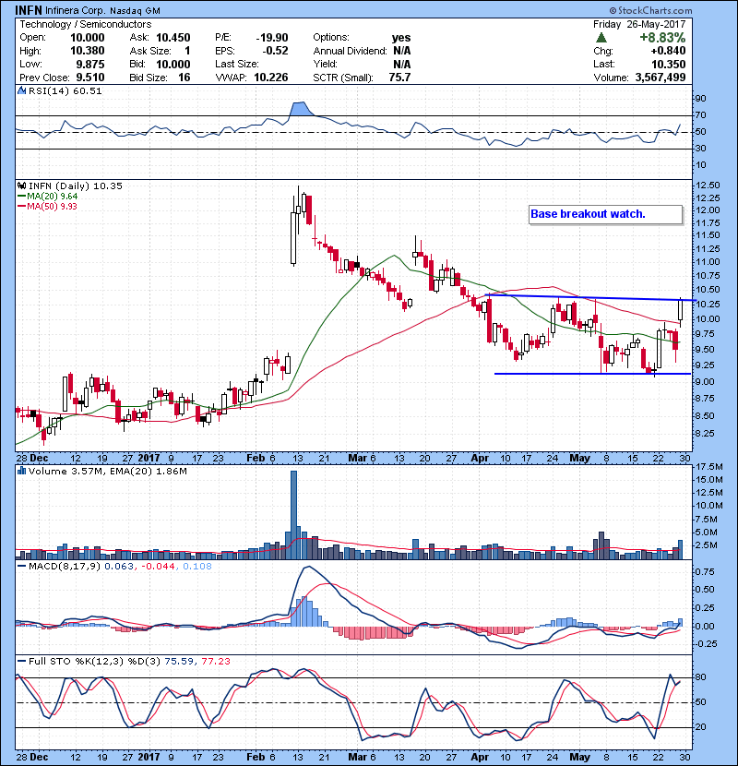
Task: Click the Options value 'yes'
Action: click(x=401, y=38)
